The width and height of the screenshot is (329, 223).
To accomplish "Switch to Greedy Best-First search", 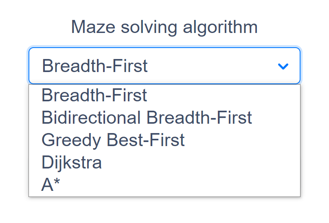I will click(x=113, y=140).
